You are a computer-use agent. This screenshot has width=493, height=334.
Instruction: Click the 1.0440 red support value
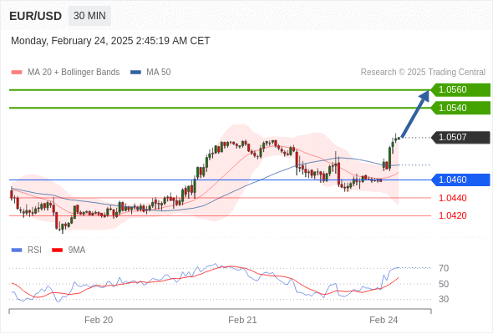(453, 198)
